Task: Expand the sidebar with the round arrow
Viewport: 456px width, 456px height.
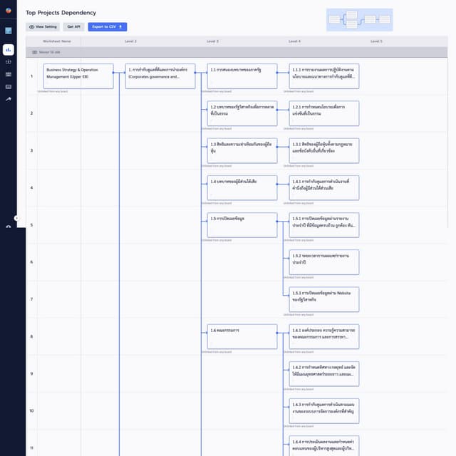Action: click(16, 218)
